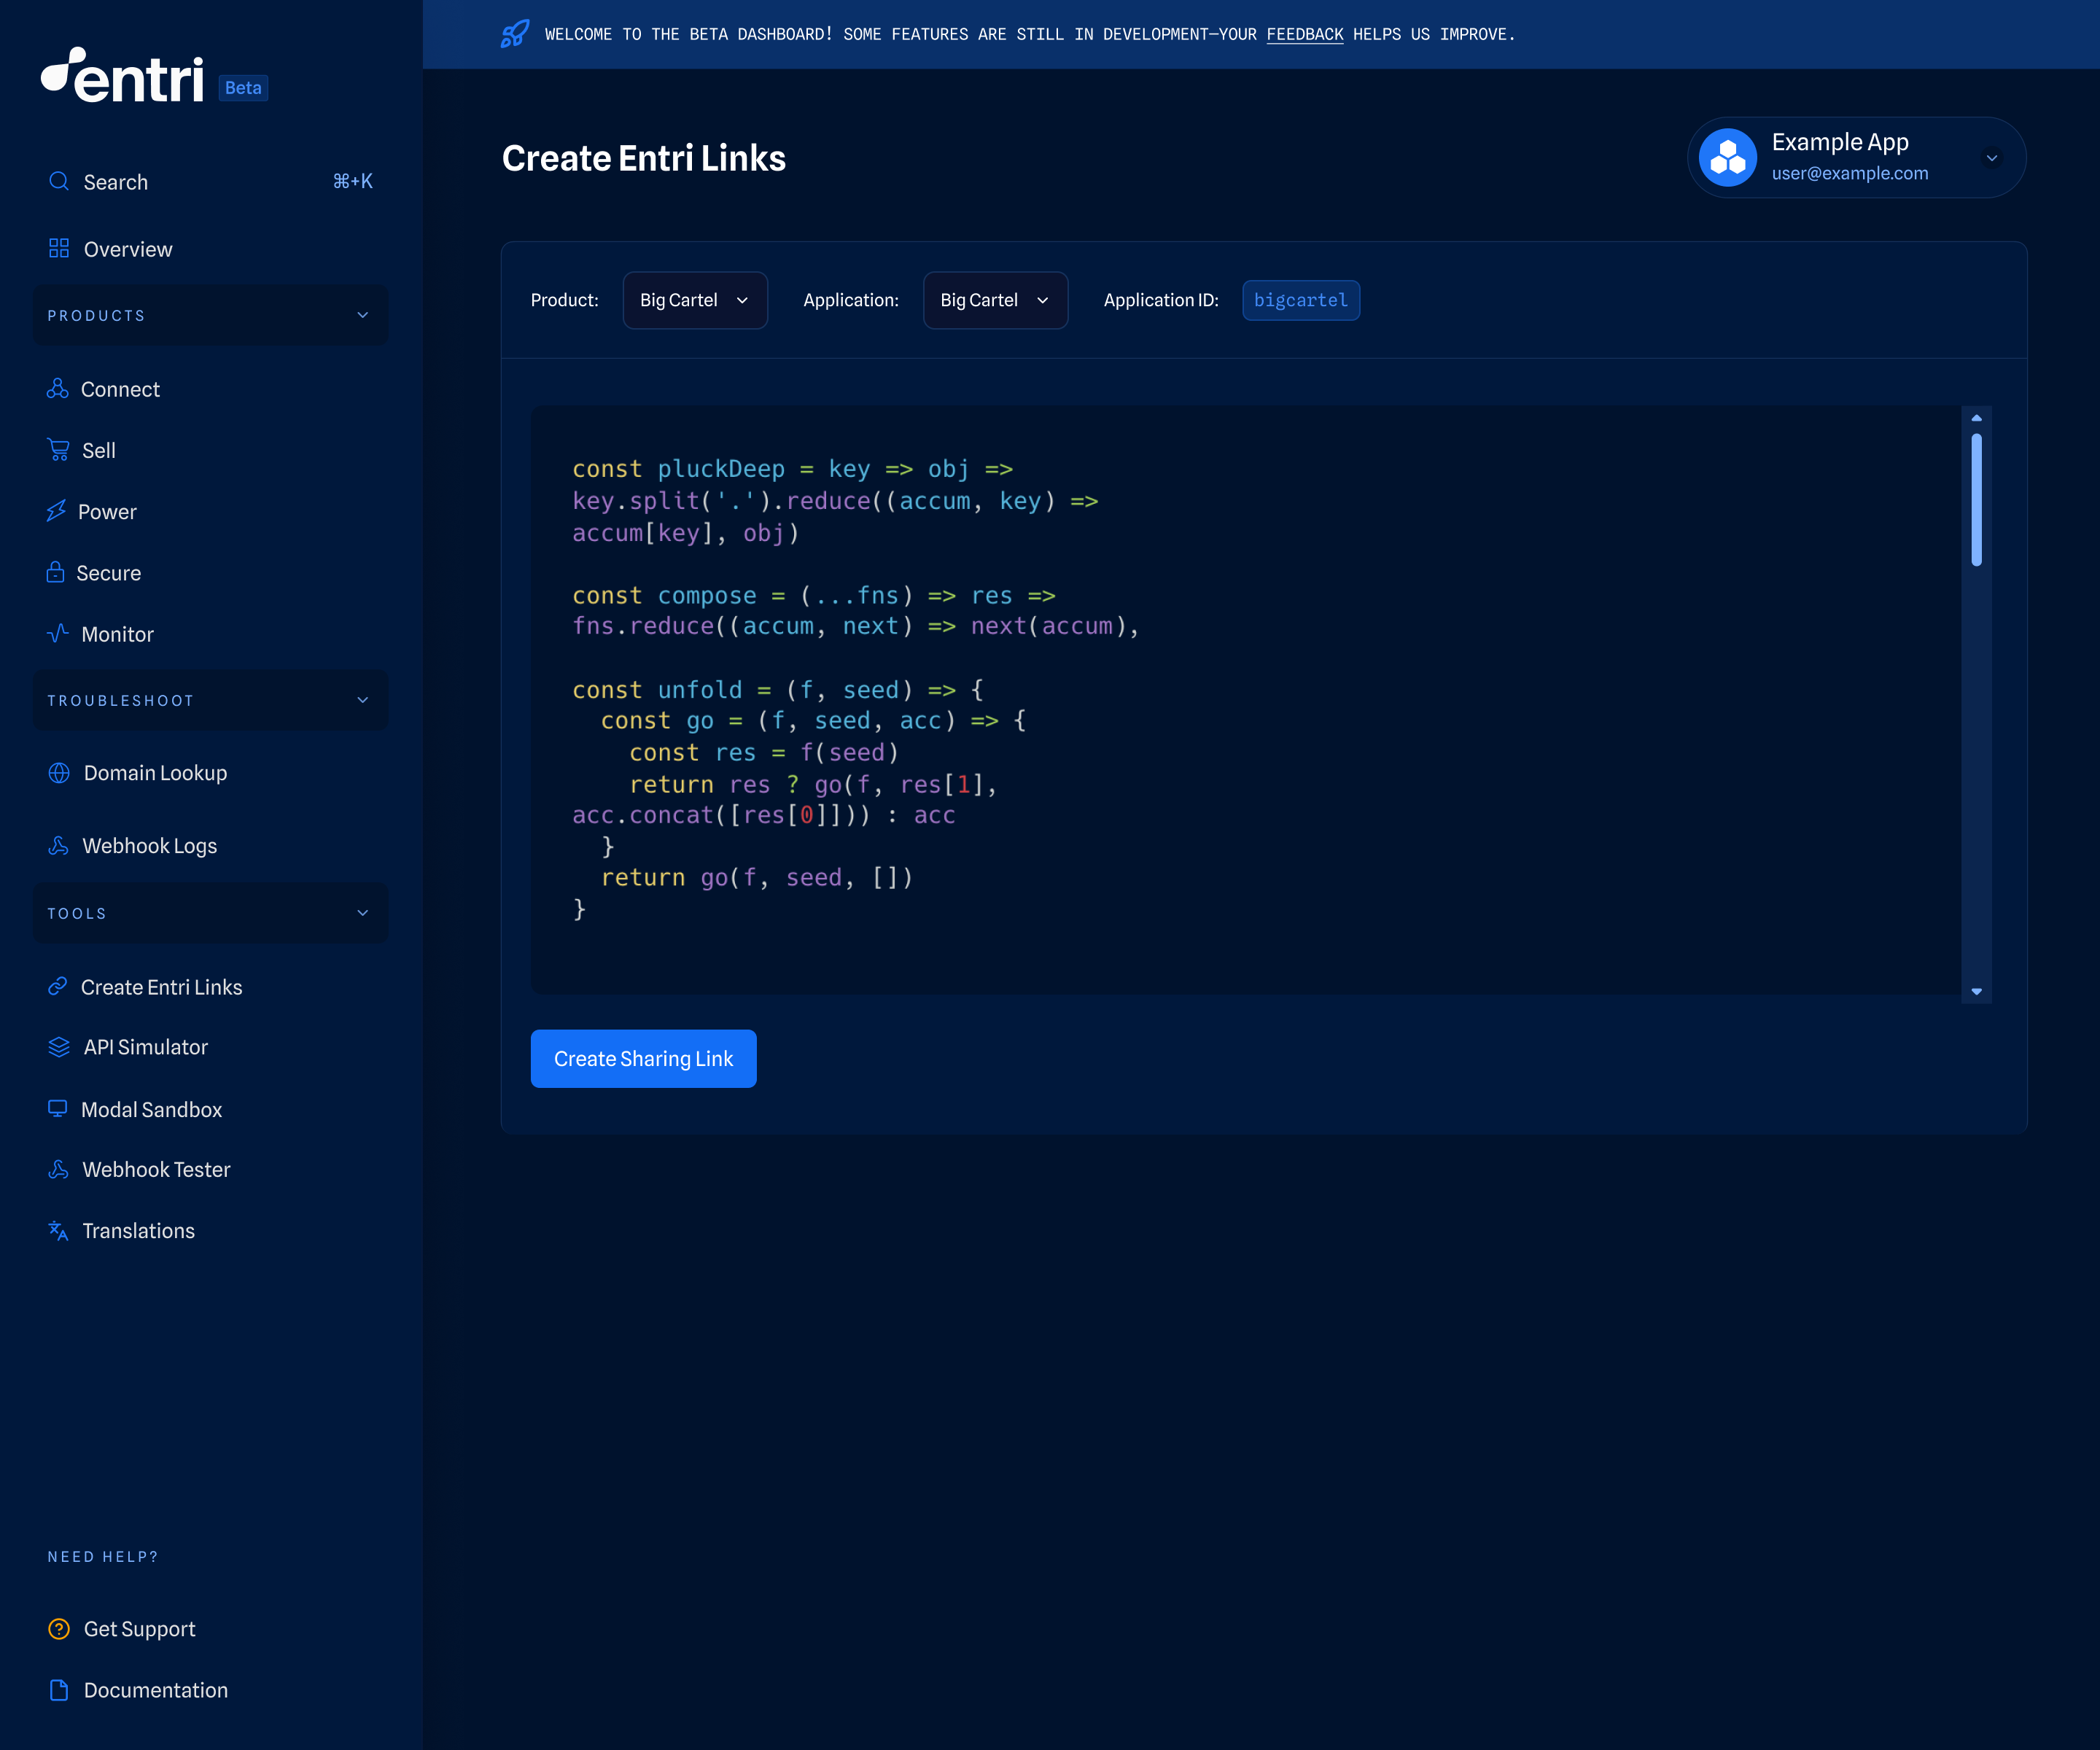The width and height of the screenshot is (2100, 1750).
Task: Click the scroll up arrow in editor
Action: pyautogui.click(x=1976, y=418)
